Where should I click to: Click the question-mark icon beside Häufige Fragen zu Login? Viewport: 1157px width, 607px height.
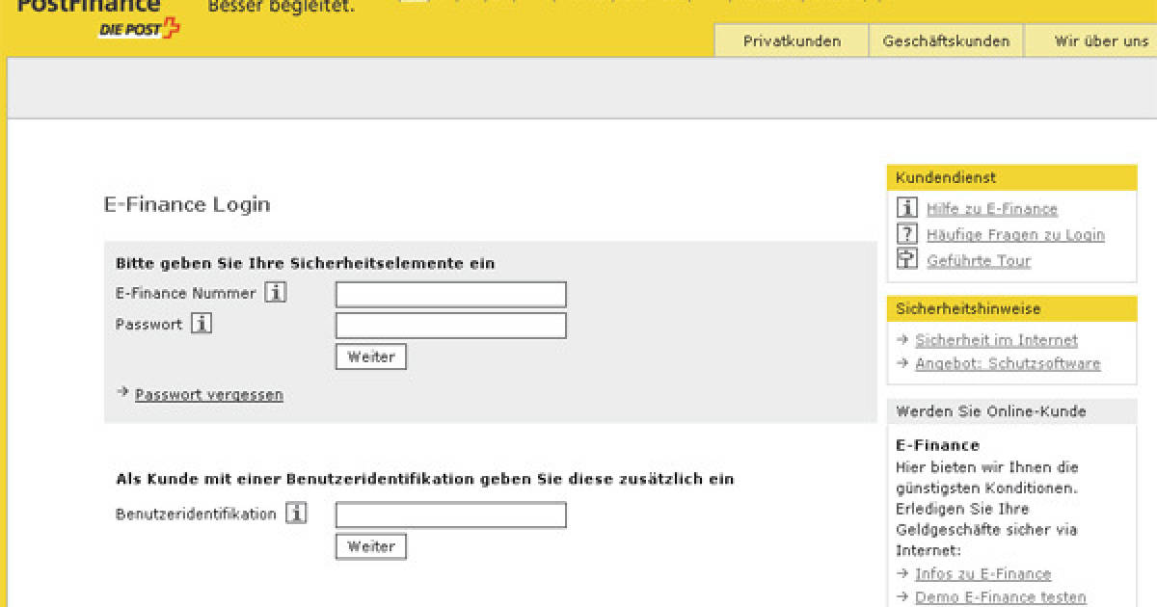[x=904, y=233]
